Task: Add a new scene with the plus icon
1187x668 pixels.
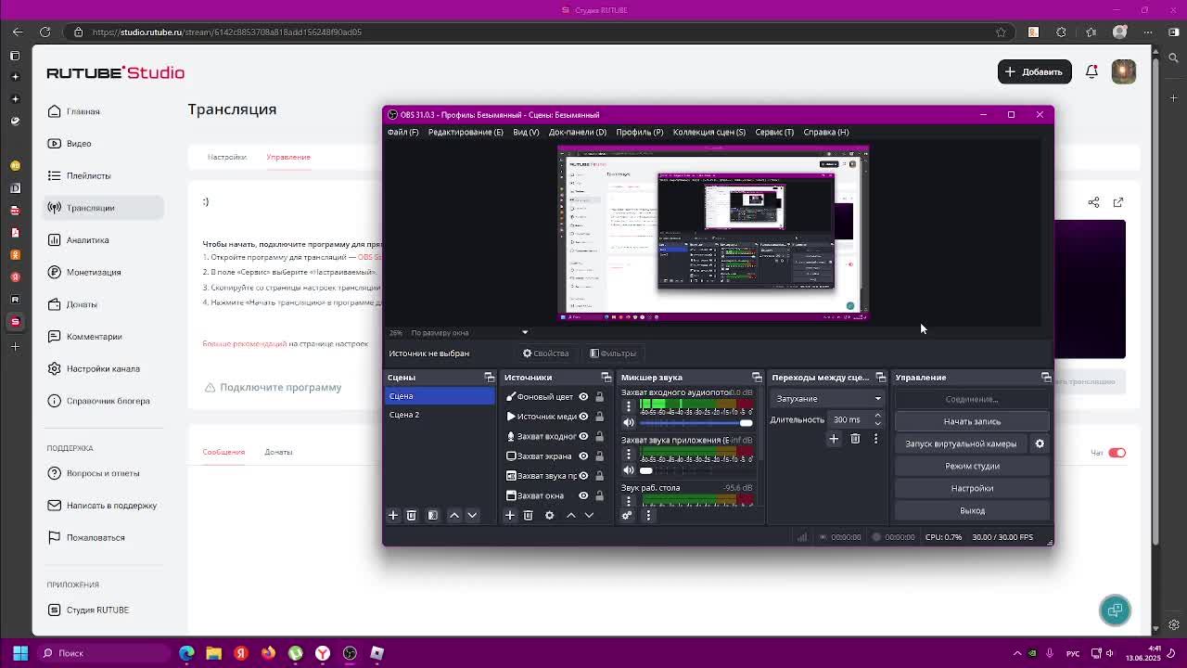Action: tap(393, 515)
